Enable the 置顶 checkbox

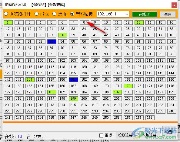106,136
